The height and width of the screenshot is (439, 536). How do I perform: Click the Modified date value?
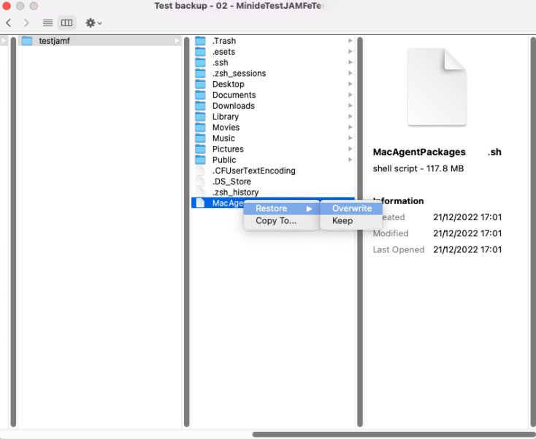click(467, 233)
